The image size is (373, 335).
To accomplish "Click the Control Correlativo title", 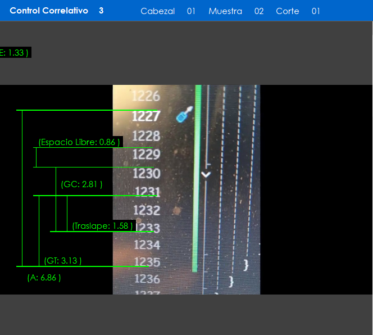I will (x=49, y=11).
